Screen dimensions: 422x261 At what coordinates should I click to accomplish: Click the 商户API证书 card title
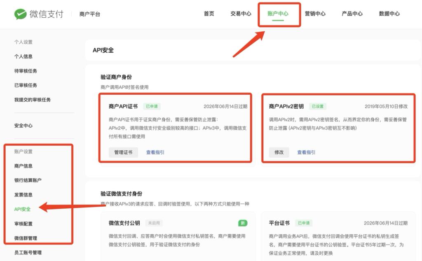(x=123, y=107)
